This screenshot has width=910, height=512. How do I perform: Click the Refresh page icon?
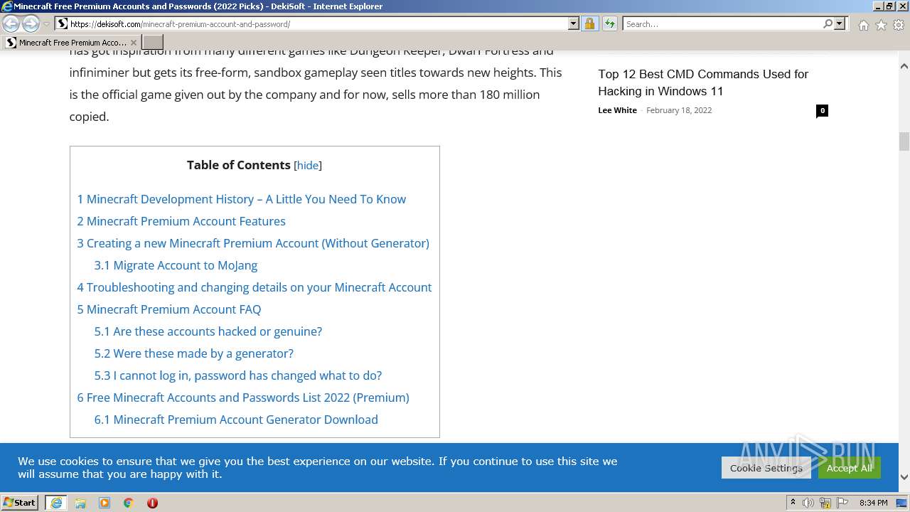point(609,23)
